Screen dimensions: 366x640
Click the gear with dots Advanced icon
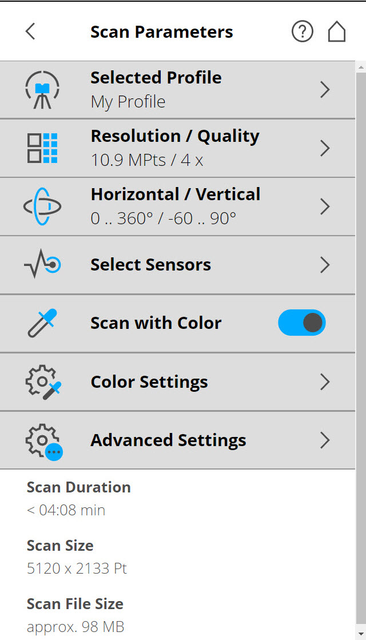coord(44,442)
